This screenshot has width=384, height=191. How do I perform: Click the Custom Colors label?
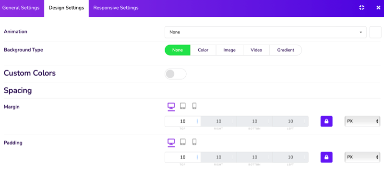click(x=30, y=73)
